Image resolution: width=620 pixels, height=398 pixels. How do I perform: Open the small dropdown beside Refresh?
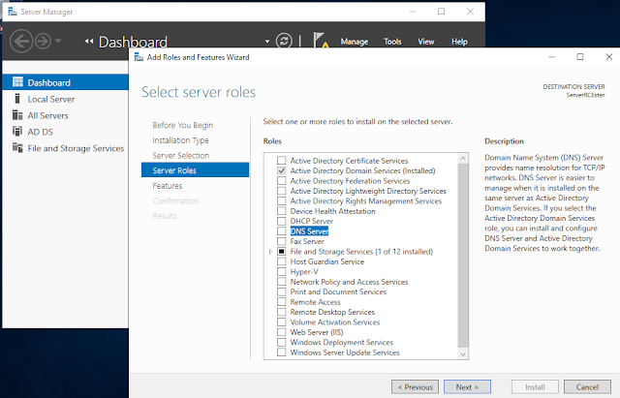click(x=267, y=41)
